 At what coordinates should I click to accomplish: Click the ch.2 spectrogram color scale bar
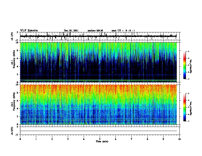point(185,107)
